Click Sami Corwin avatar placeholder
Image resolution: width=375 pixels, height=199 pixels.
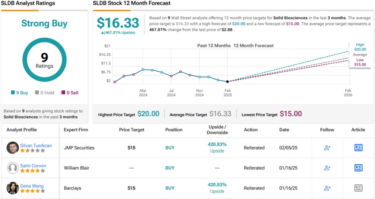pyautogui.click(x=12, y=168)
